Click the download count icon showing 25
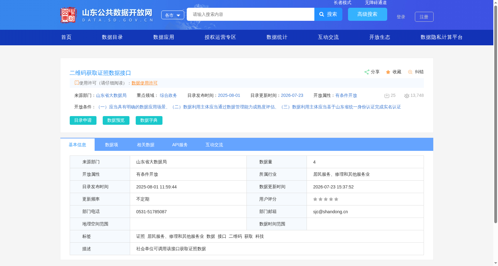Screen dimensions: 498x266 [387, 96]
